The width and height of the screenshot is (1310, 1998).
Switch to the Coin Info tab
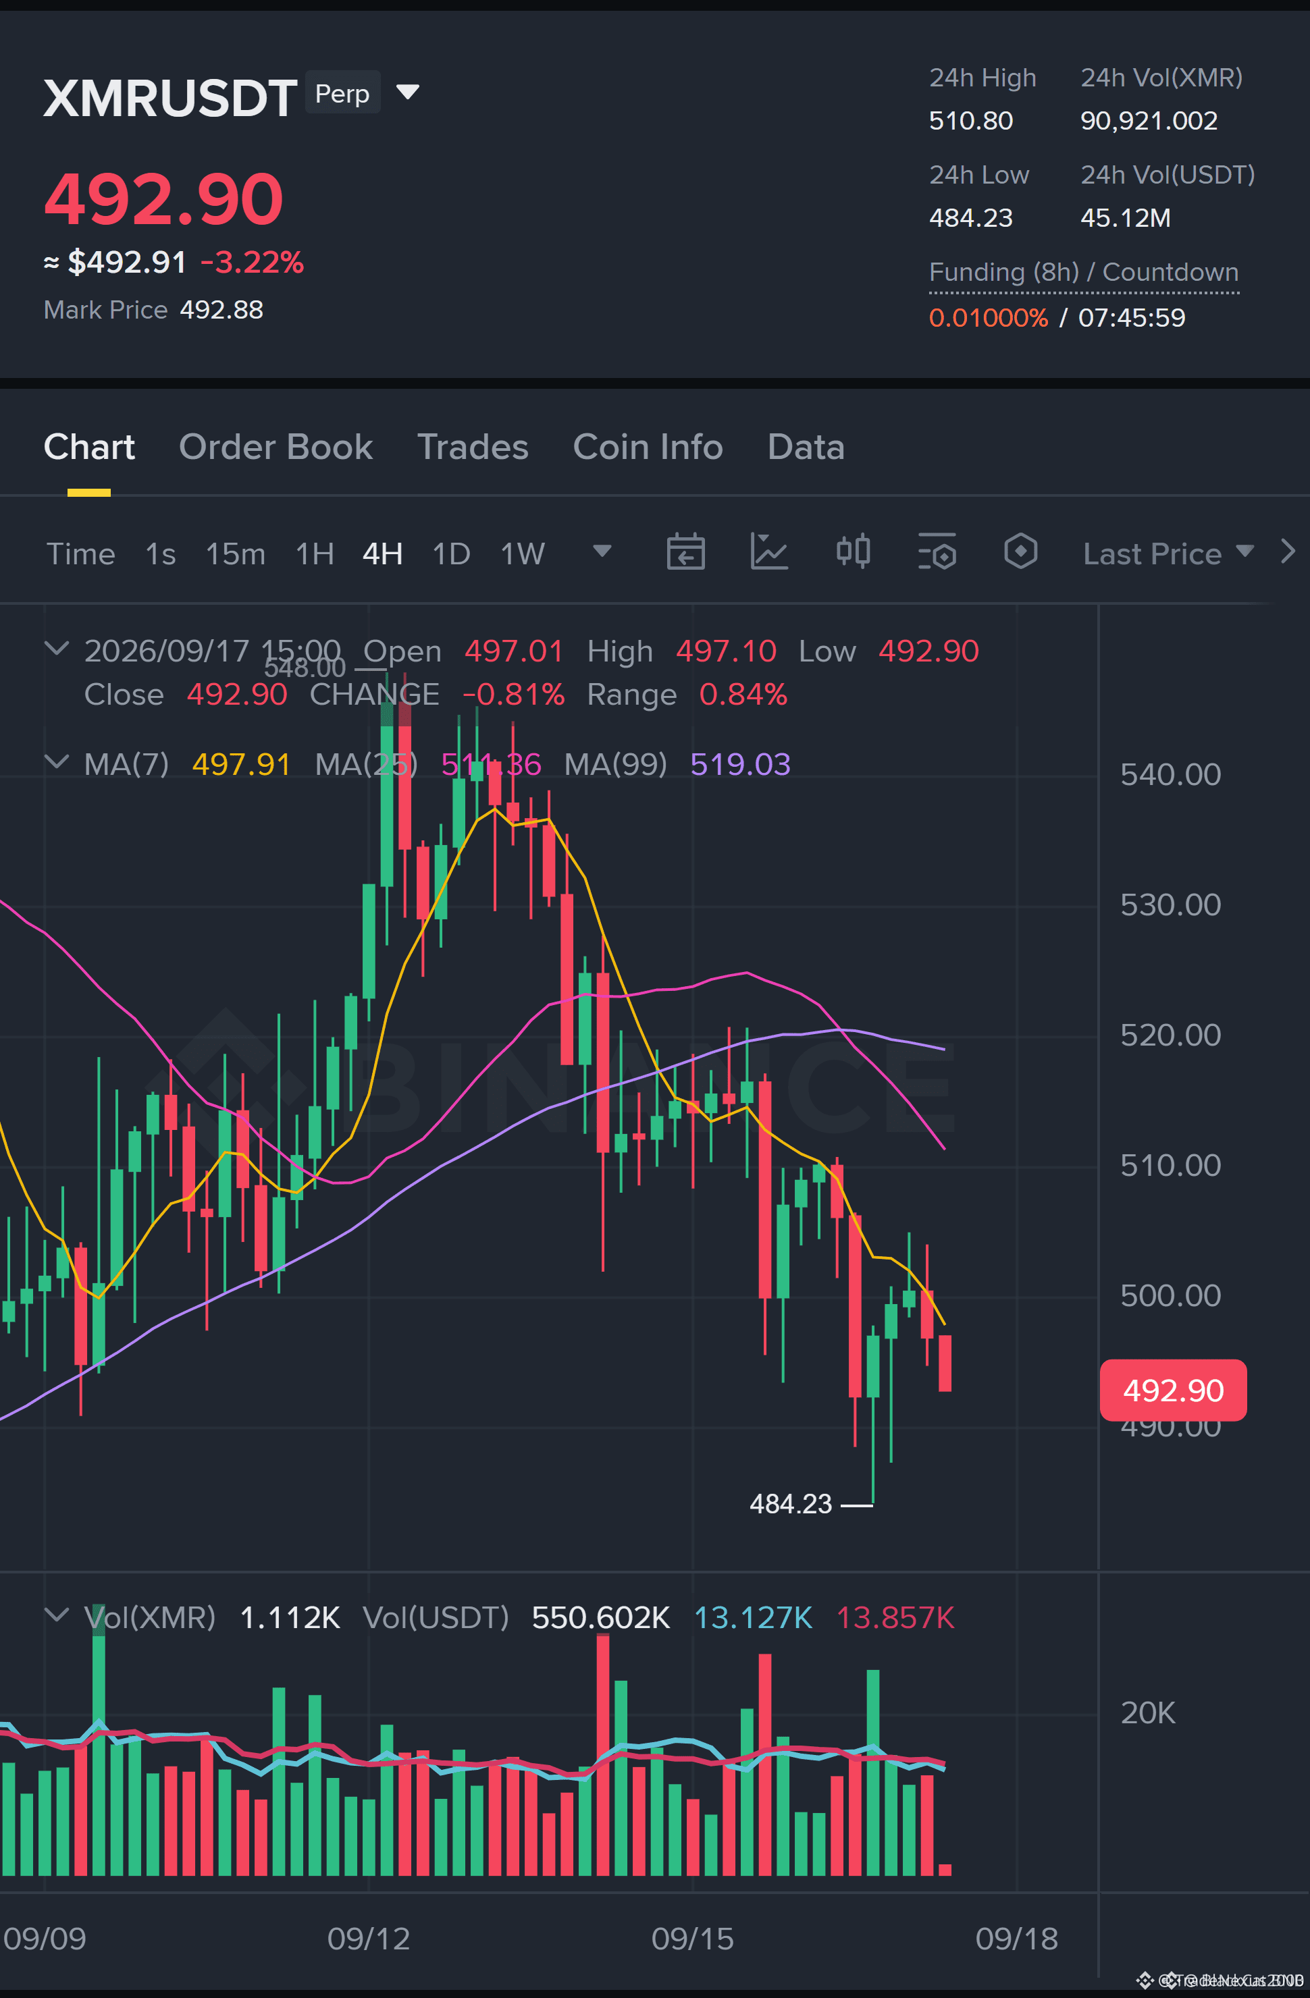(648, 447)
